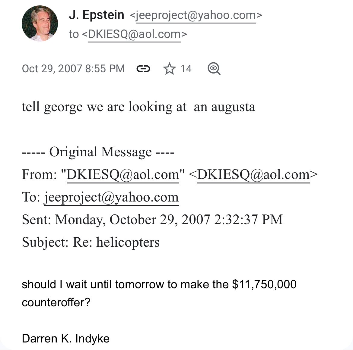The image size is (353, 350).
Task: Click the Subject: Re: helicopters line
Action: 91,242
